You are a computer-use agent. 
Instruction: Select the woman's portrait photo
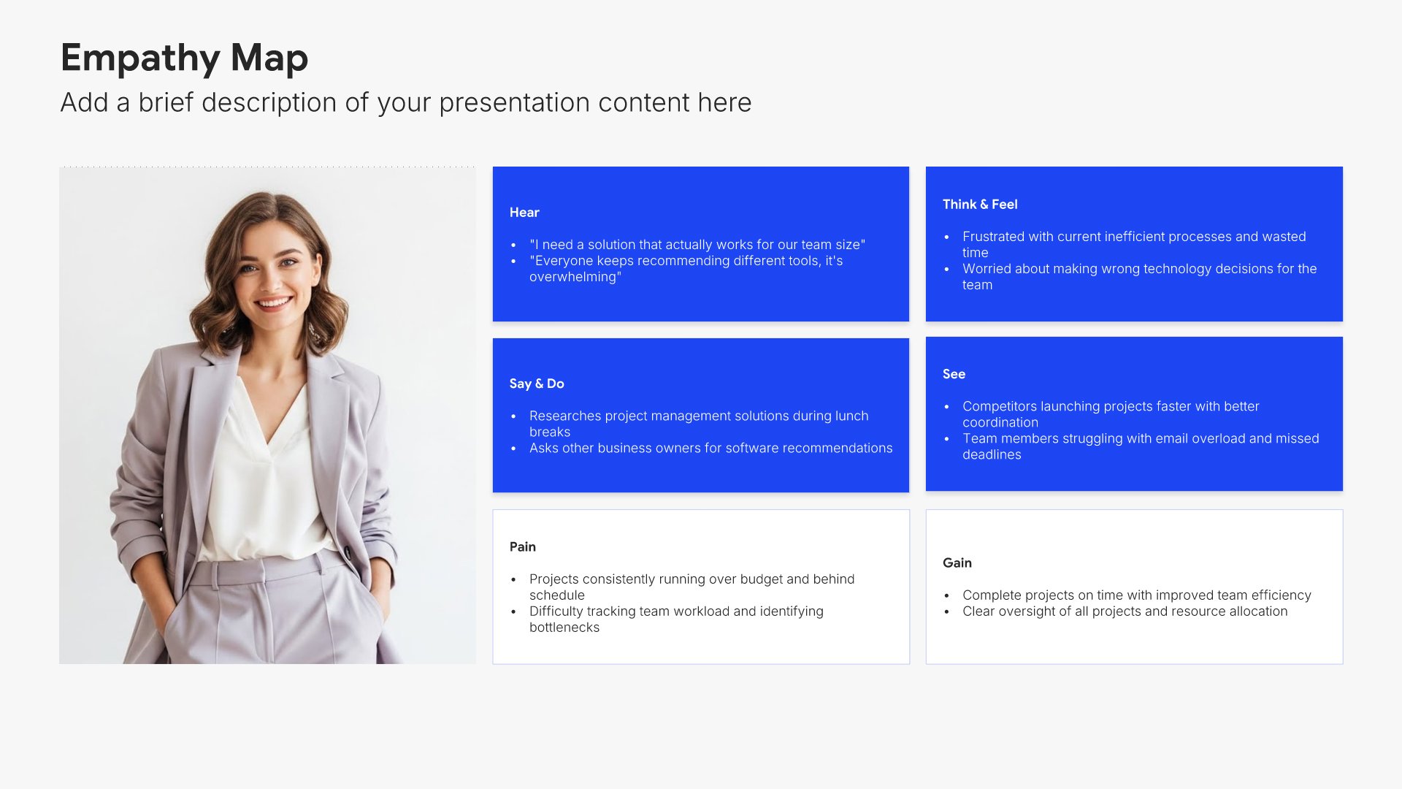[267, 416]
